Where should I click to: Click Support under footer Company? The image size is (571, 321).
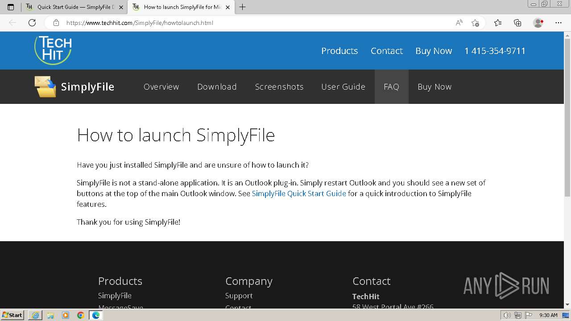point(239,296)
